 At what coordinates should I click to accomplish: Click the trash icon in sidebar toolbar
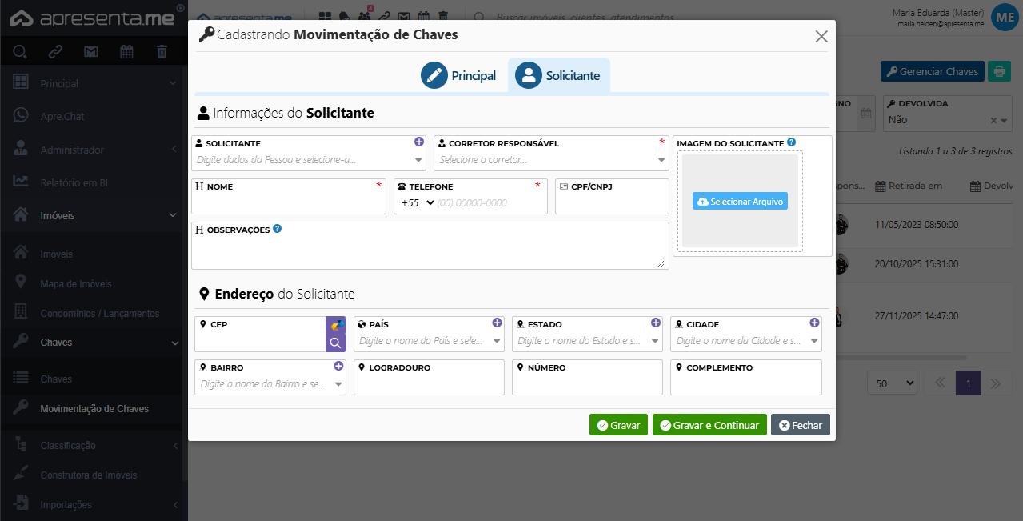162,52
